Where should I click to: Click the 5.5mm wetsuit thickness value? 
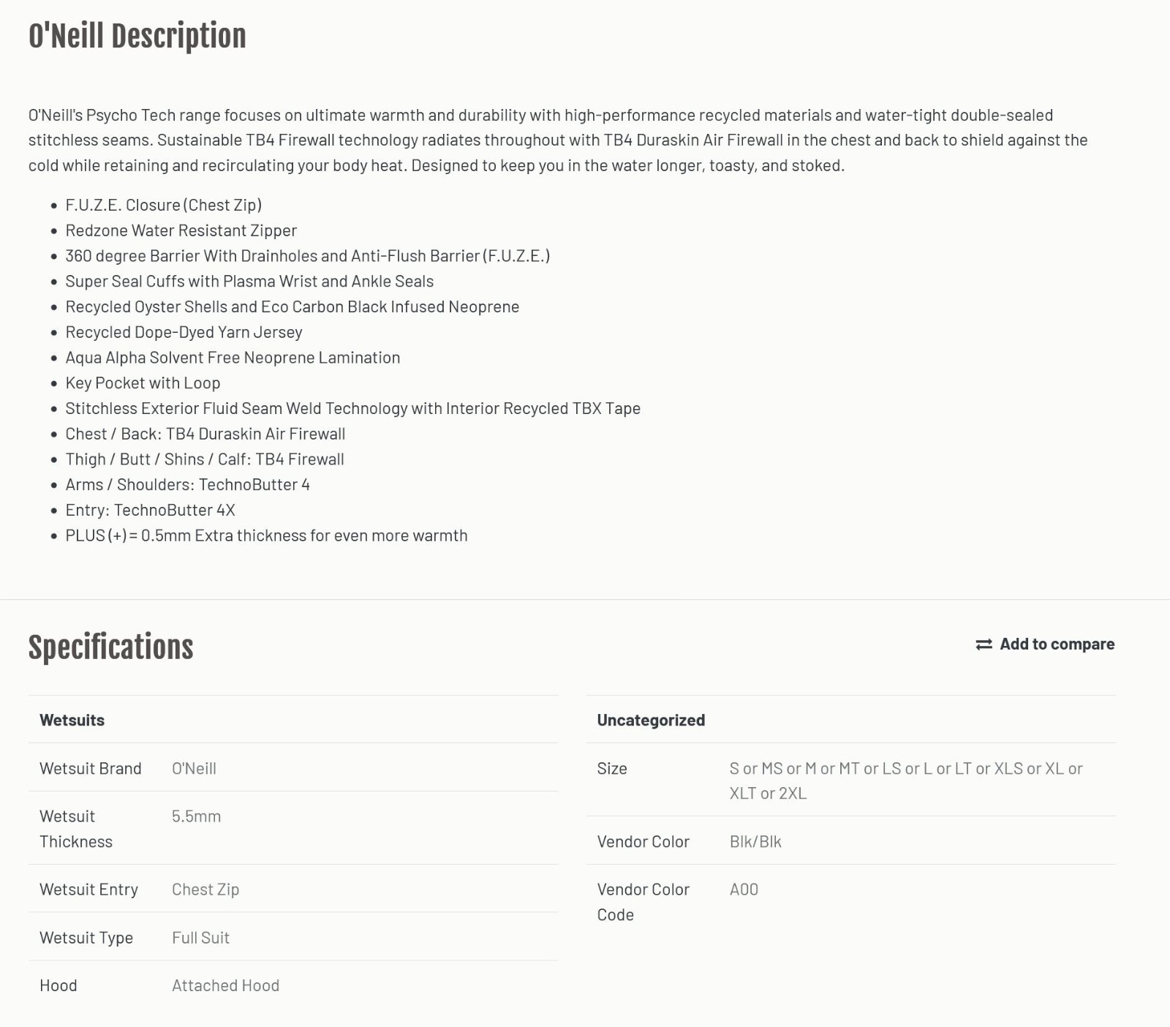coord(196,816)
